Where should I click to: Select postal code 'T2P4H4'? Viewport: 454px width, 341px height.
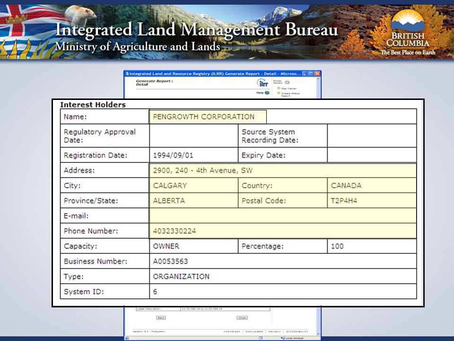pos(344,201)
